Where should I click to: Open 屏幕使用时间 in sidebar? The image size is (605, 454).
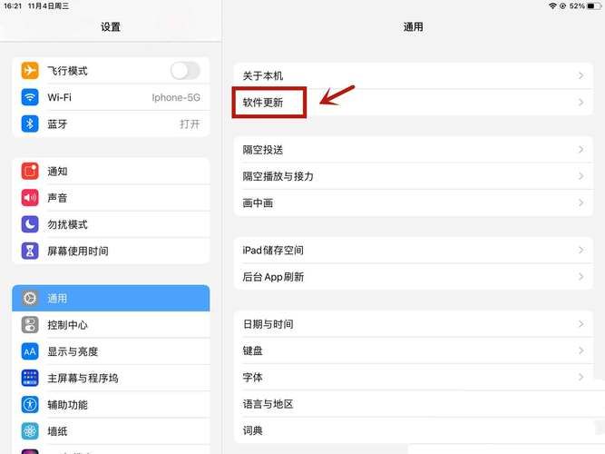coord(111,251)
